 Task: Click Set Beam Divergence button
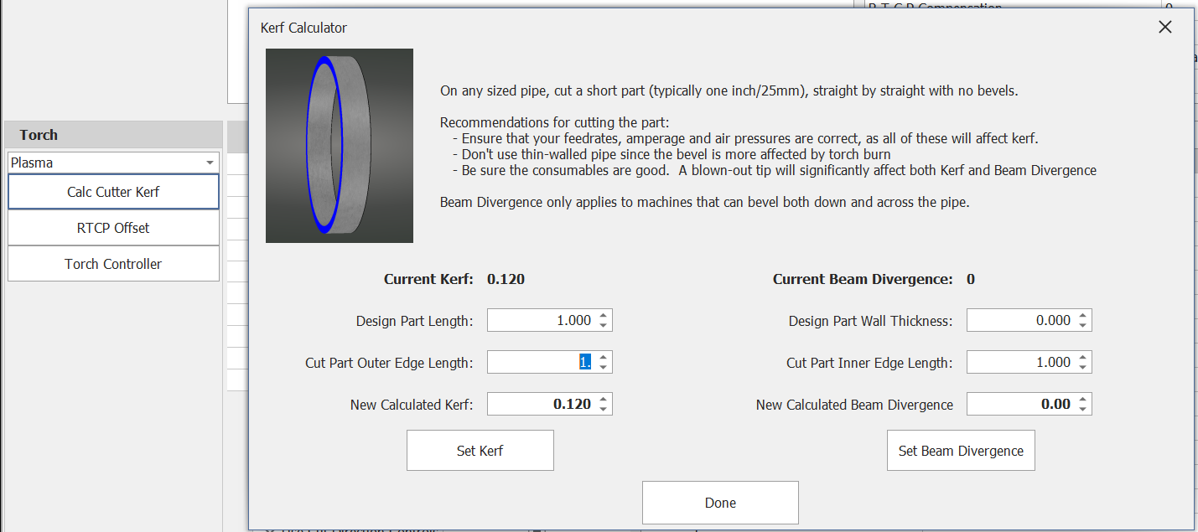[x=961, y=451]
